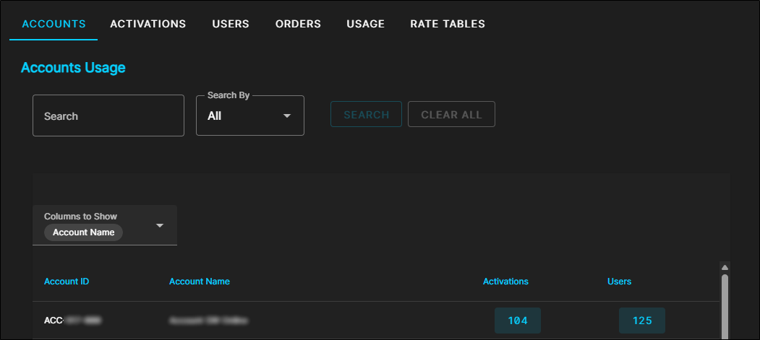760x340 pixels.
Task: Click the scrollbar up arrow in the table
Action: tap(725, 267)
